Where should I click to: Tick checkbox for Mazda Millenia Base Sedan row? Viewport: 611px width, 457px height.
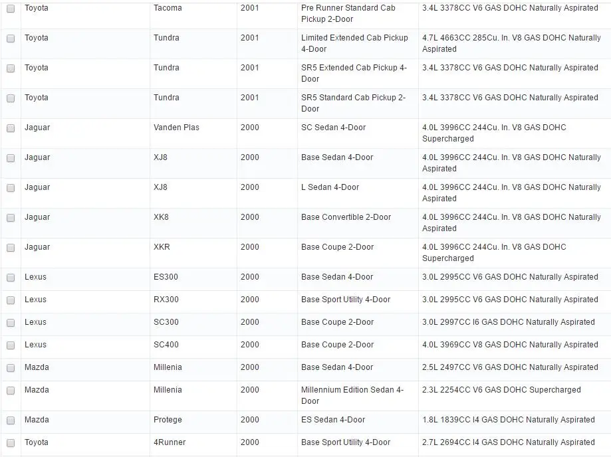pos(11,368)
